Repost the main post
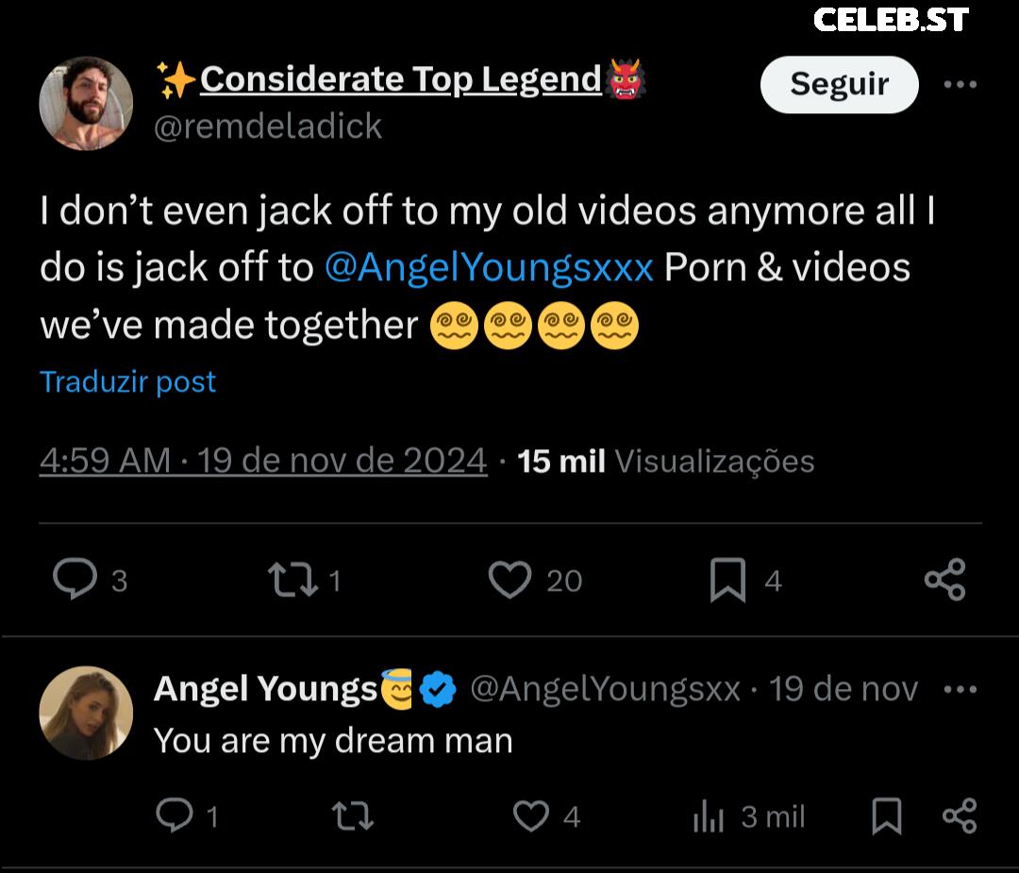 tap(293, 579)
